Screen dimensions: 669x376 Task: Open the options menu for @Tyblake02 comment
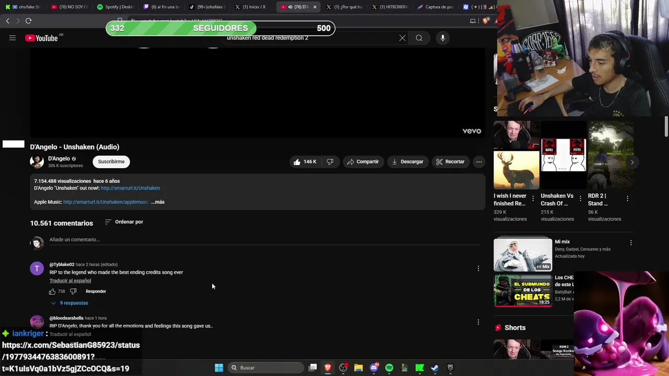tap(478, 268)
